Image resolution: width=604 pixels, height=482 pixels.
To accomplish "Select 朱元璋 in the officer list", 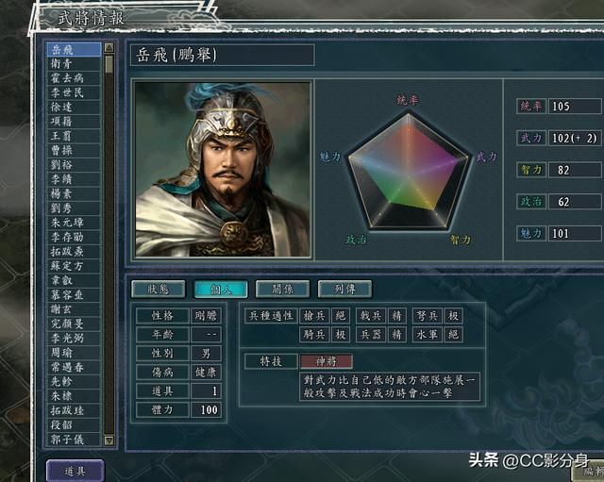I will pyautogui.click(x=74, y=223).
